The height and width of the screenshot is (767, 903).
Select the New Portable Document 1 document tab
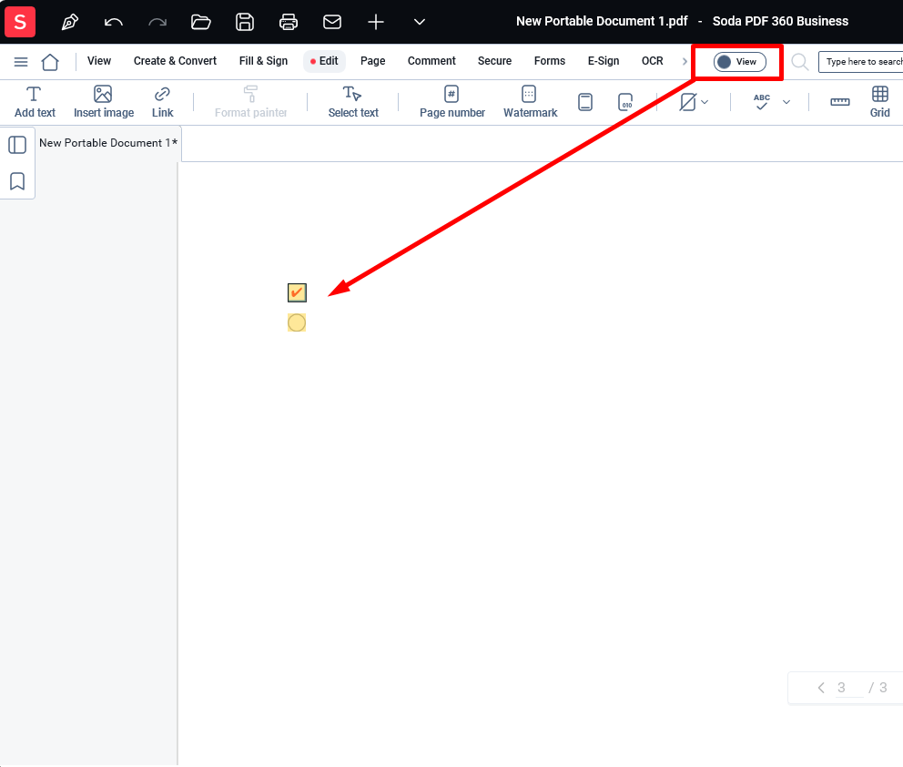pyautogui.click(x=108, y=143)
